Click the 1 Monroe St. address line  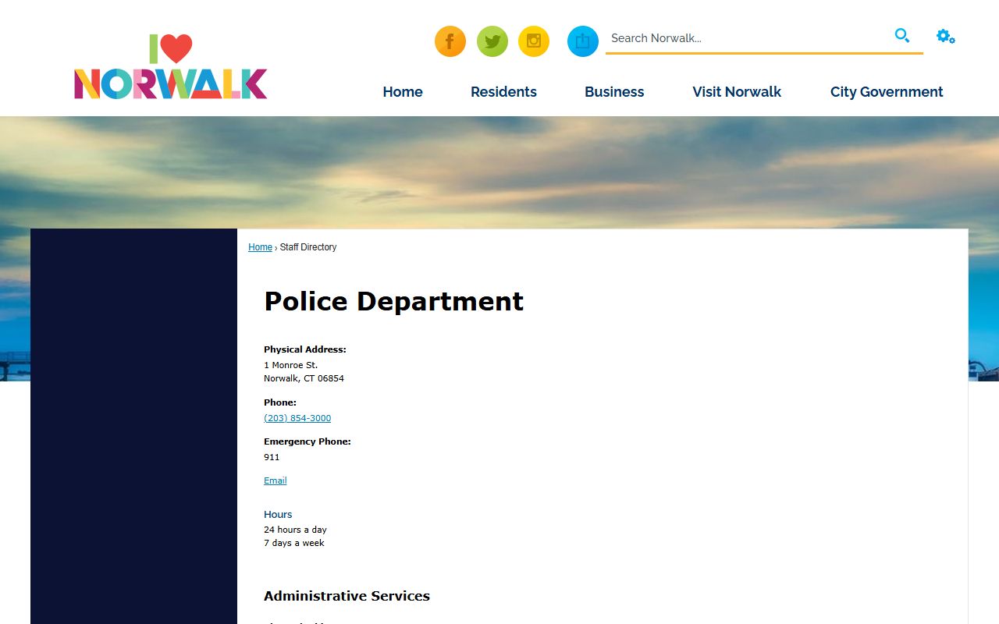290,365
